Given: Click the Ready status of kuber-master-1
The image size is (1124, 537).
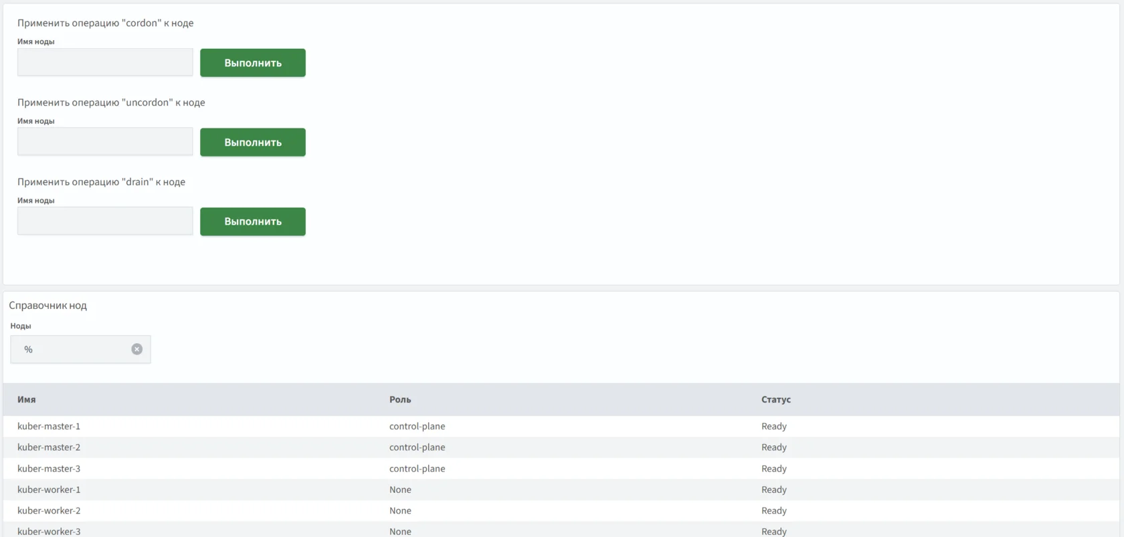Looking at the screenshot, I should click(773, 426).
